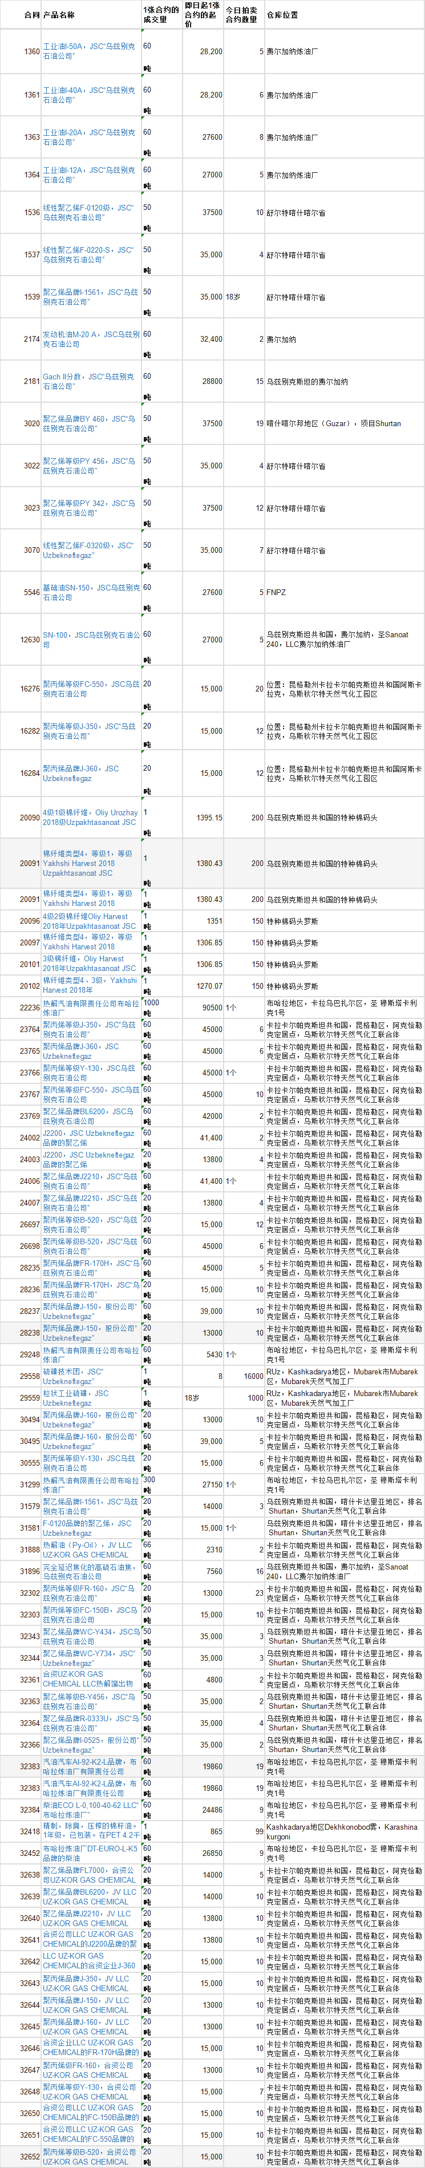Click the 仓库位置 column header

pyautogui.click(x=283, y=15)
